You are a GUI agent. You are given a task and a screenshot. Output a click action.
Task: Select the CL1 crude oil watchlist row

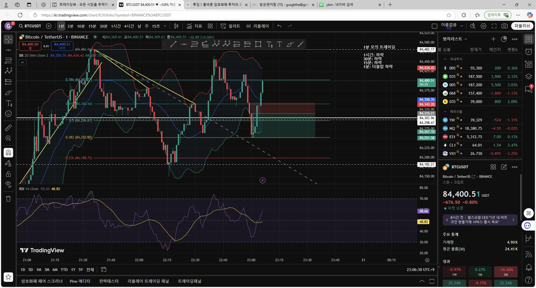480,145
